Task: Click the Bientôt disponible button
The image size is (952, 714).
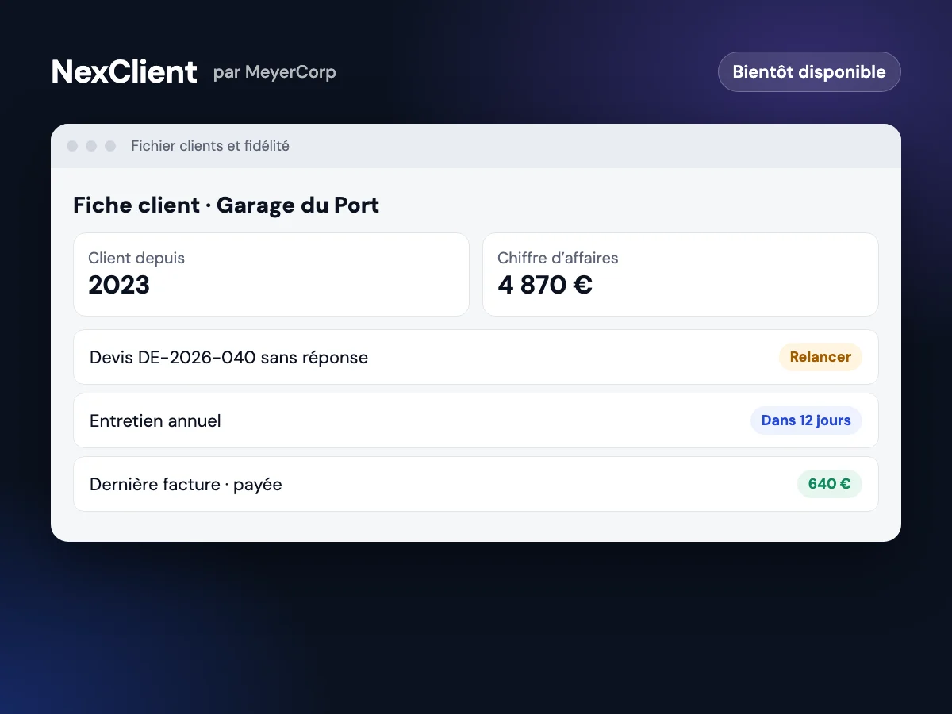Action: tap(809, 71)
